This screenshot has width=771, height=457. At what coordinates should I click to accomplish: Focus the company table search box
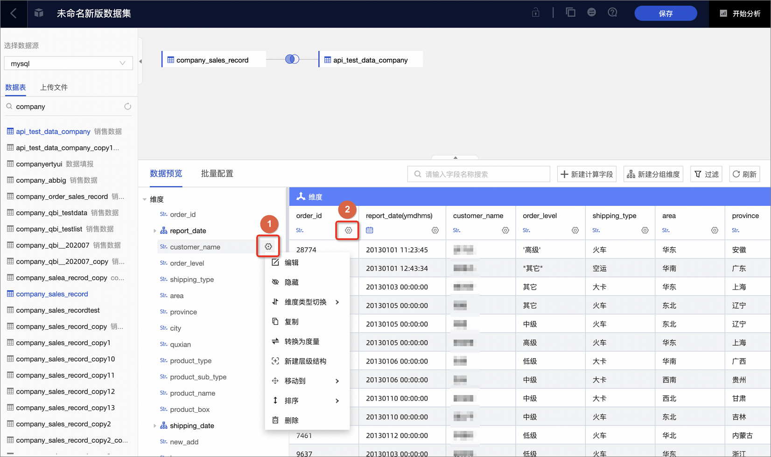(68, 106)
